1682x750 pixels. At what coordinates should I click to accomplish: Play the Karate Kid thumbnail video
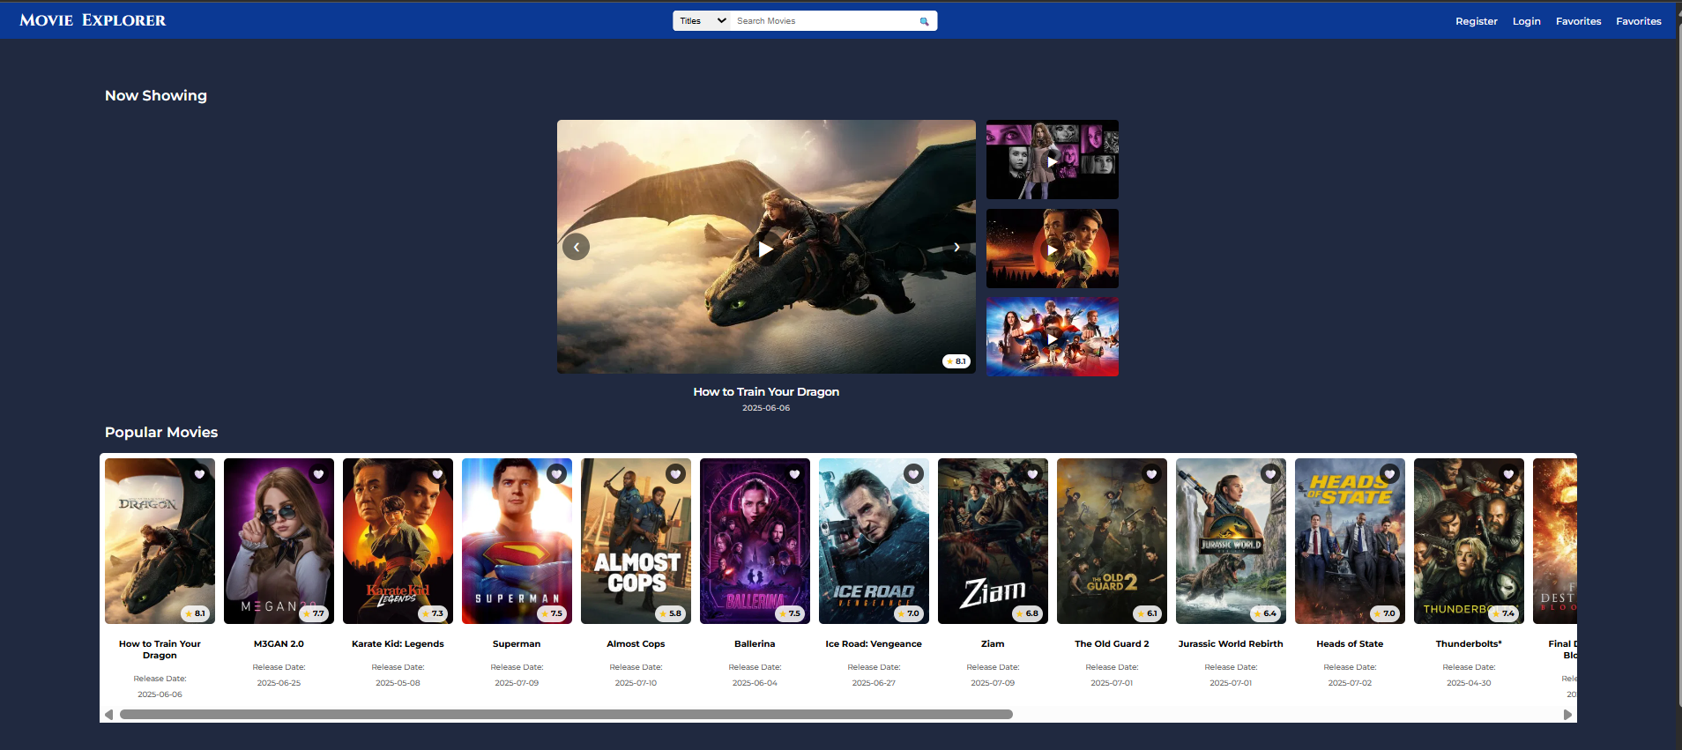coord(1052,250)
